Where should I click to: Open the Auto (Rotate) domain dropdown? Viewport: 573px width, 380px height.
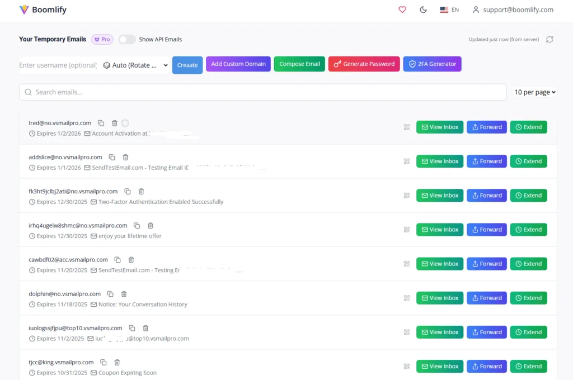coord(135,65)
